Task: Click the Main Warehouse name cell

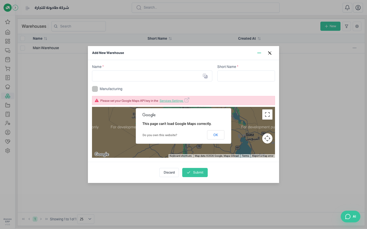Action: (46, 48)
